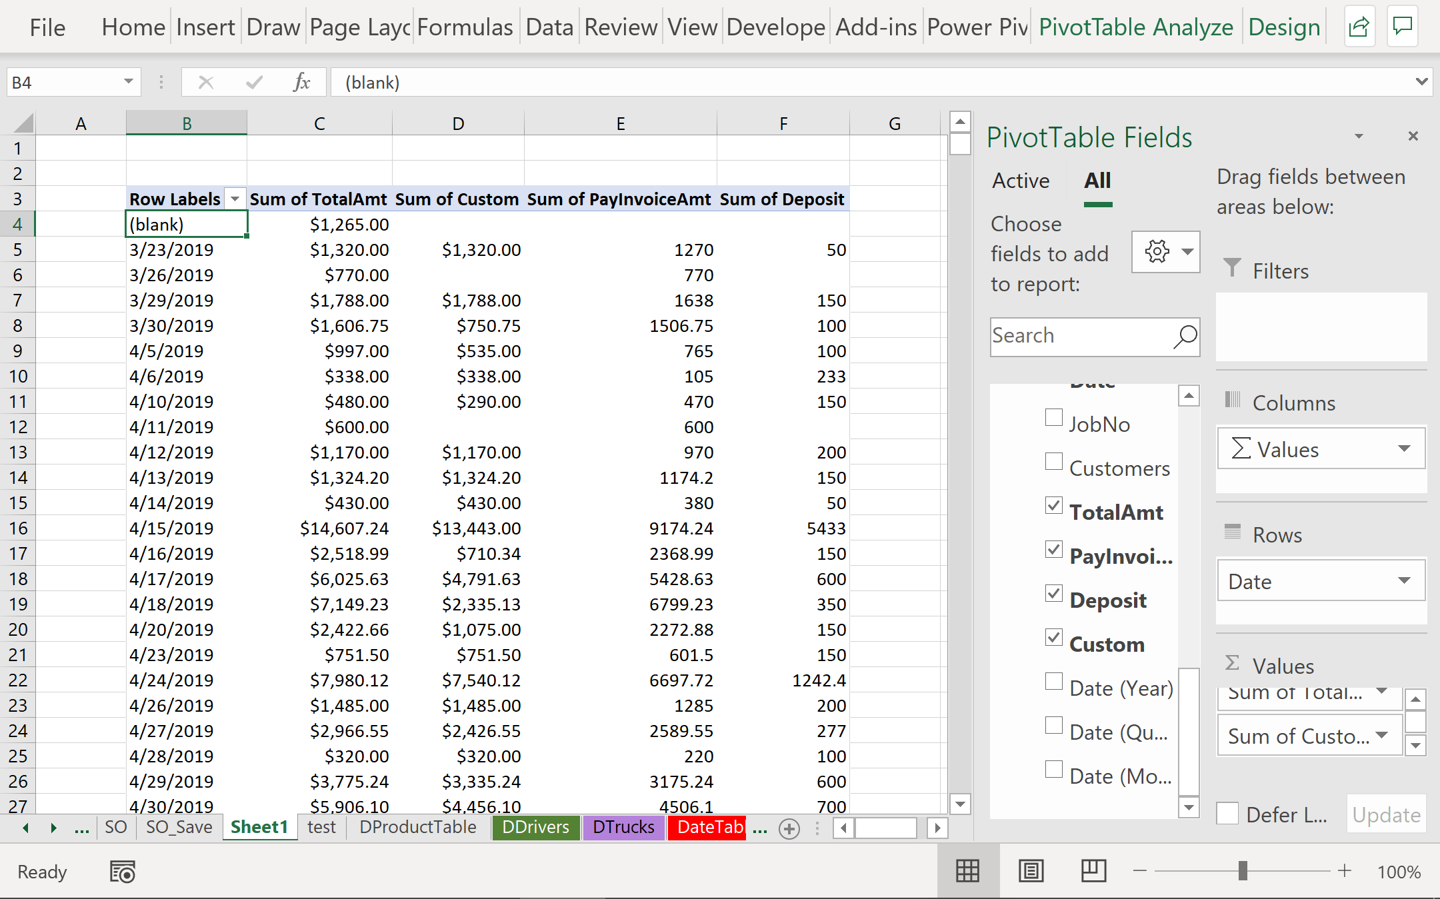Expand the Date field dropdown in Rows

[x=1404, y=581]
